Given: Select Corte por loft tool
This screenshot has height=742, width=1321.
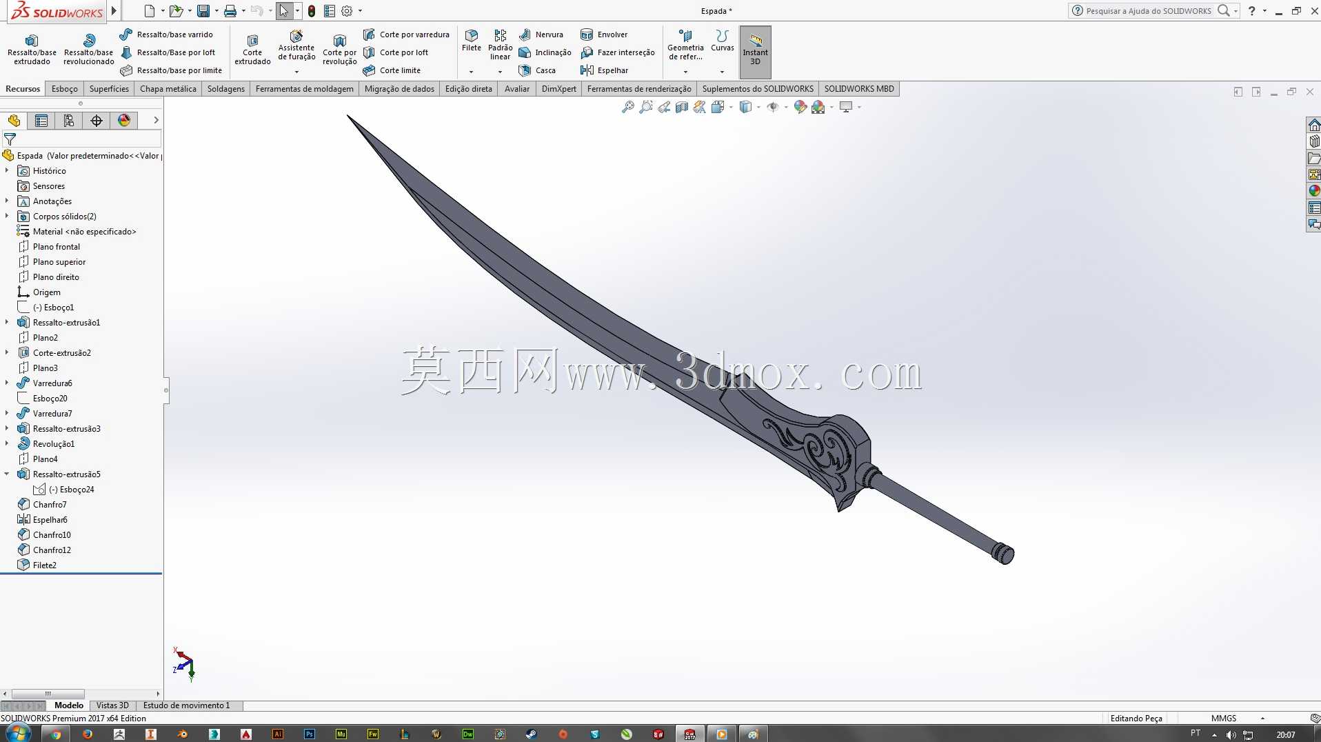Looking at the screenshot, I should (396, 52).
